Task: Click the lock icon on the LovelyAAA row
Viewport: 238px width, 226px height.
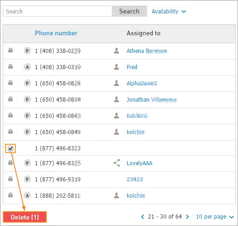Action: (x=10, y=162)
